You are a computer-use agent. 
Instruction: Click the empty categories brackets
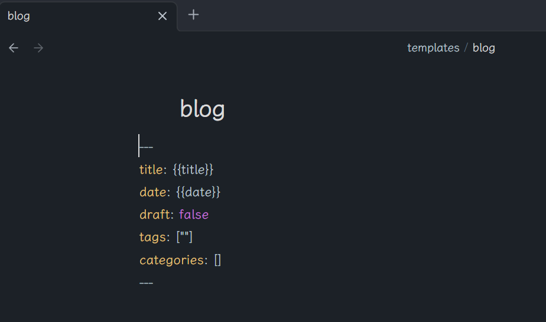[217, 260]
